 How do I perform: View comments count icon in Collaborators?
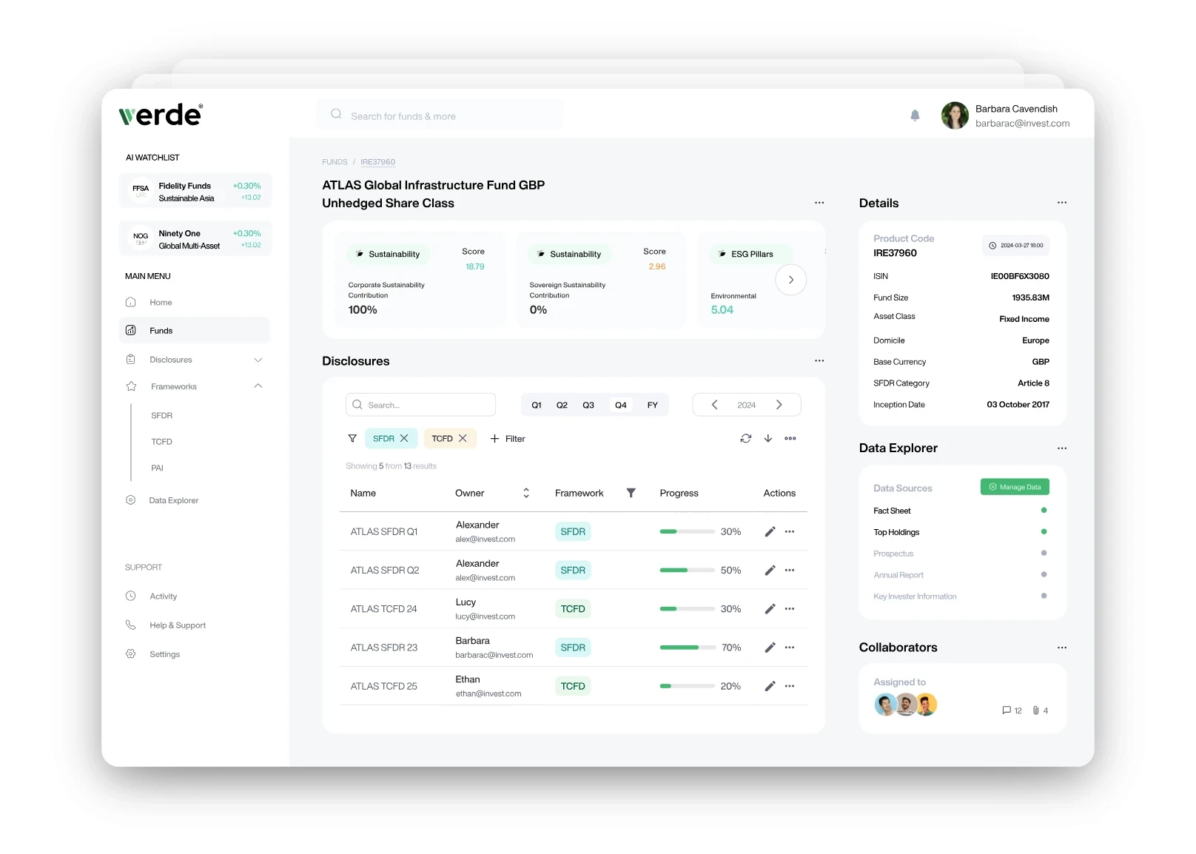[x=1007, y=710]
